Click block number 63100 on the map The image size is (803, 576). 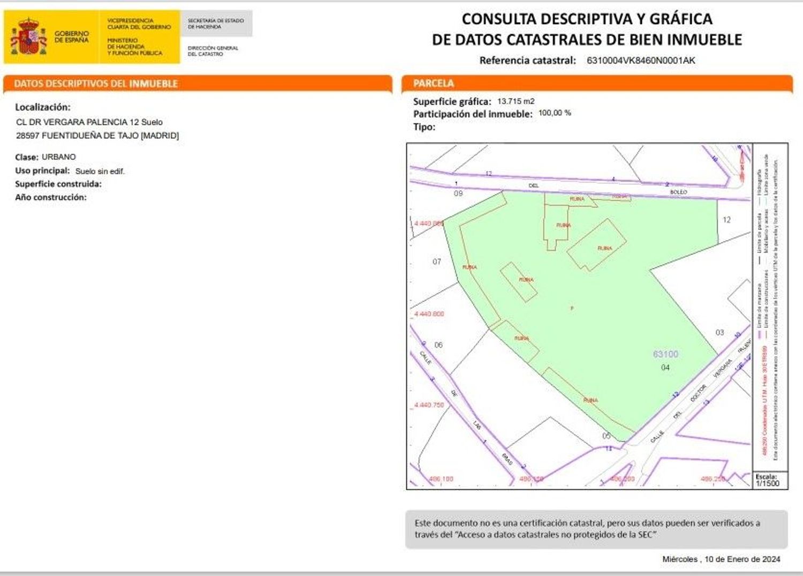click(665, 354)
